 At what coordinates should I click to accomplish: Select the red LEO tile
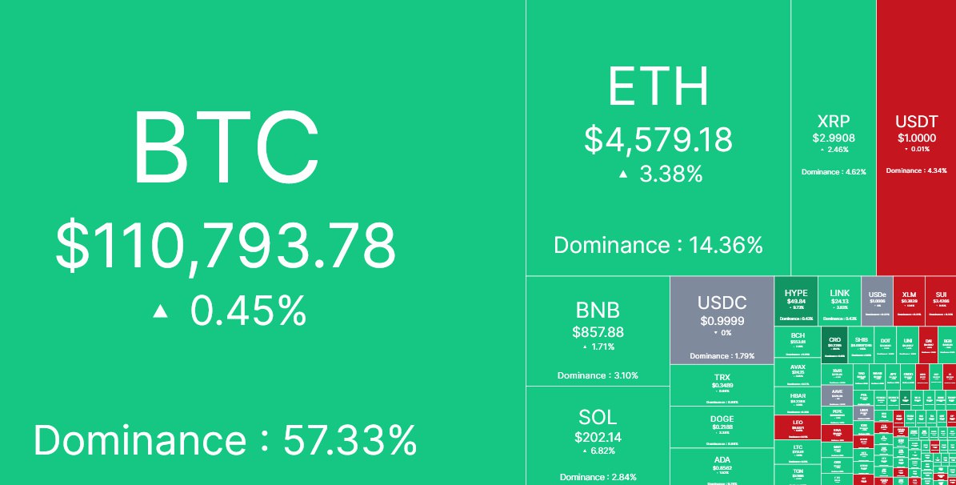coord(798,427)
